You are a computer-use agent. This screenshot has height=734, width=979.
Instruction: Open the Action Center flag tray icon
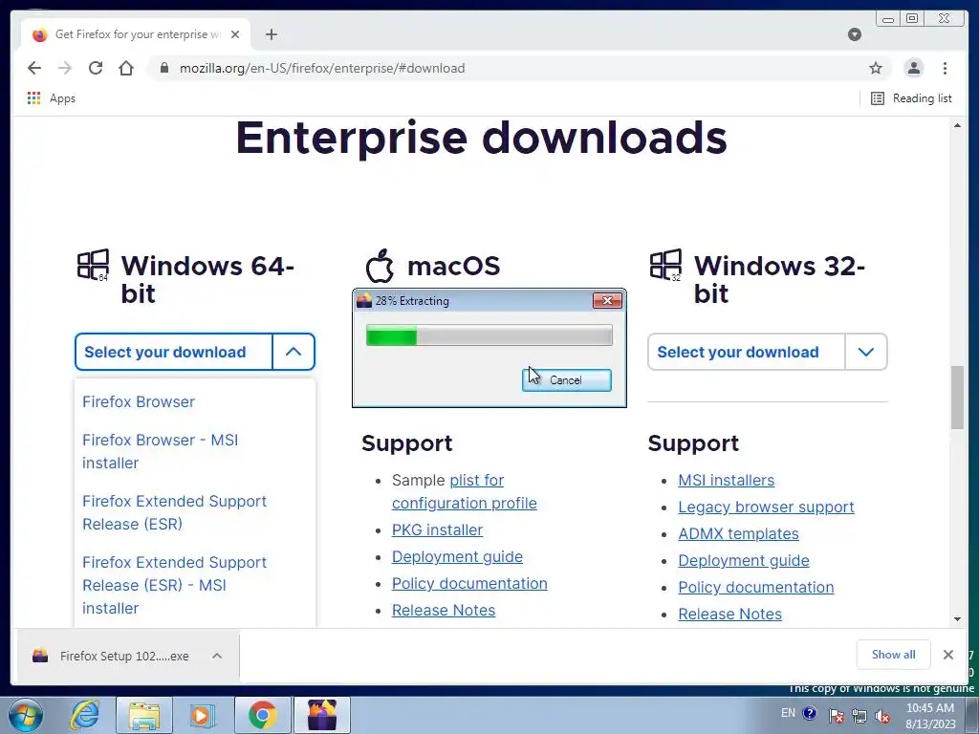pyautogui.click(x=837, y=717)
